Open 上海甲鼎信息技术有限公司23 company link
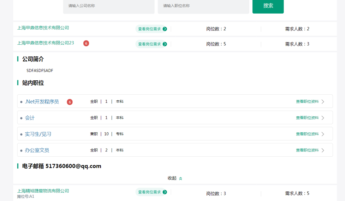345x201 pixels. tap(45, 43)
